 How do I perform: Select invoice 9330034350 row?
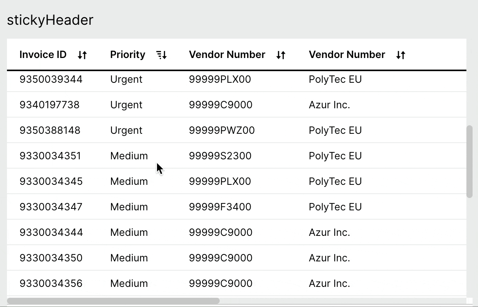pyautogui.click(x=237, y=258)
